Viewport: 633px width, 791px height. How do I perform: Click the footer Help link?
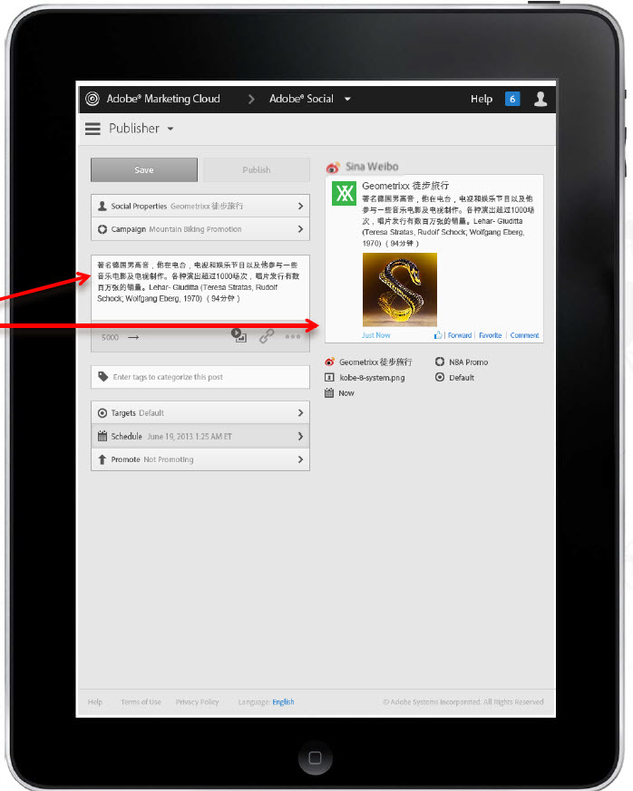click(95, 701)
